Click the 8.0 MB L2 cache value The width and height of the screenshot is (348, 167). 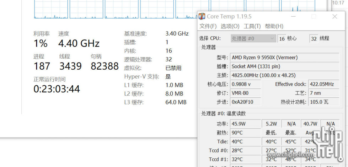pos(175,93)
